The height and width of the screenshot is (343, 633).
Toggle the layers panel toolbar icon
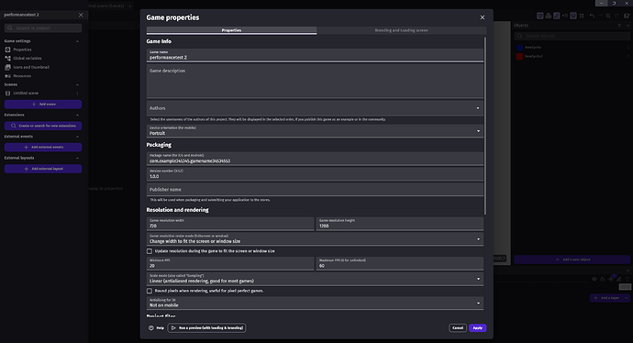click(573, 16)
